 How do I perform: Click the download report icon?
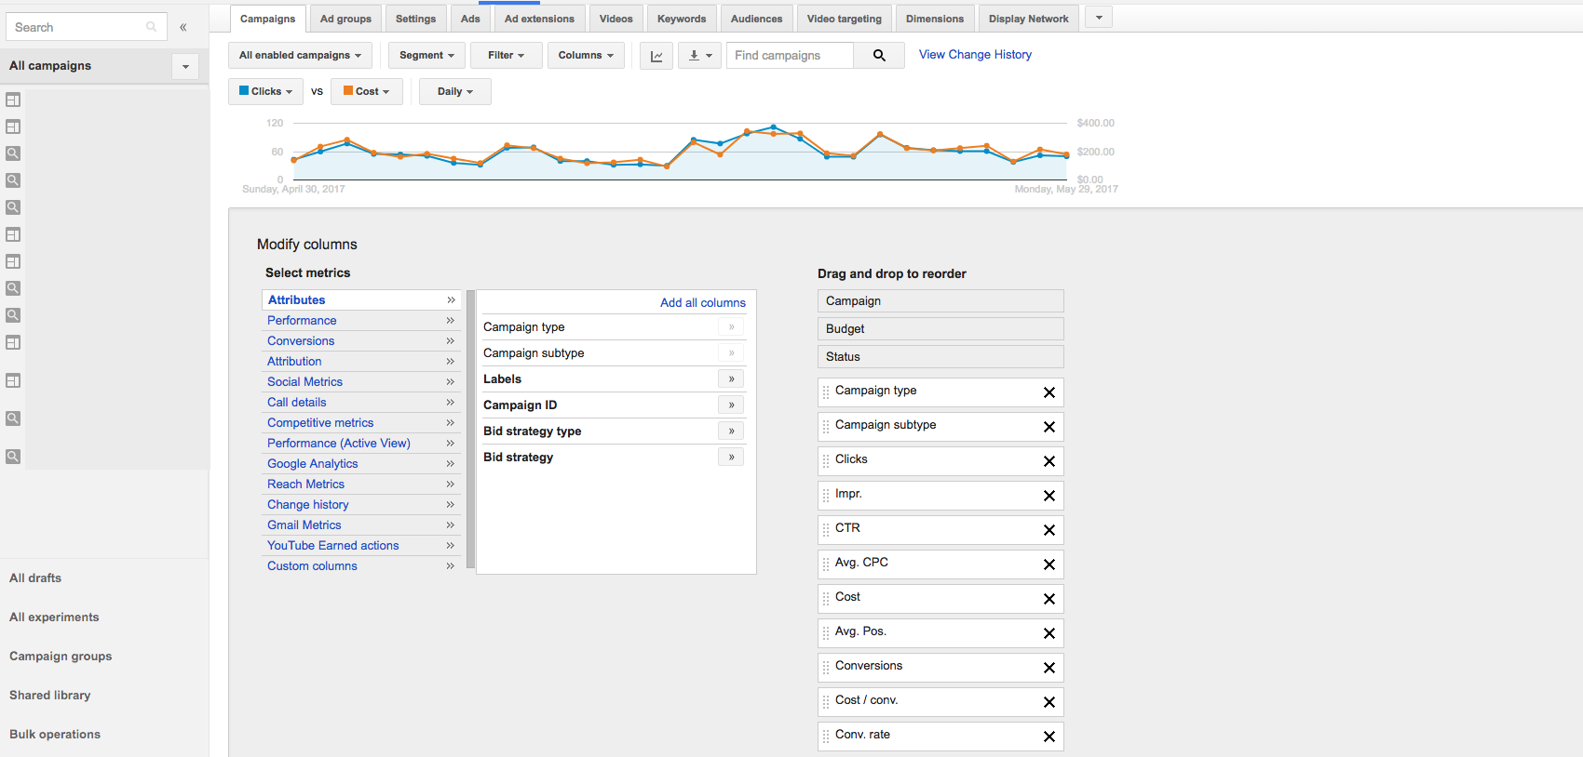point(698,56)
